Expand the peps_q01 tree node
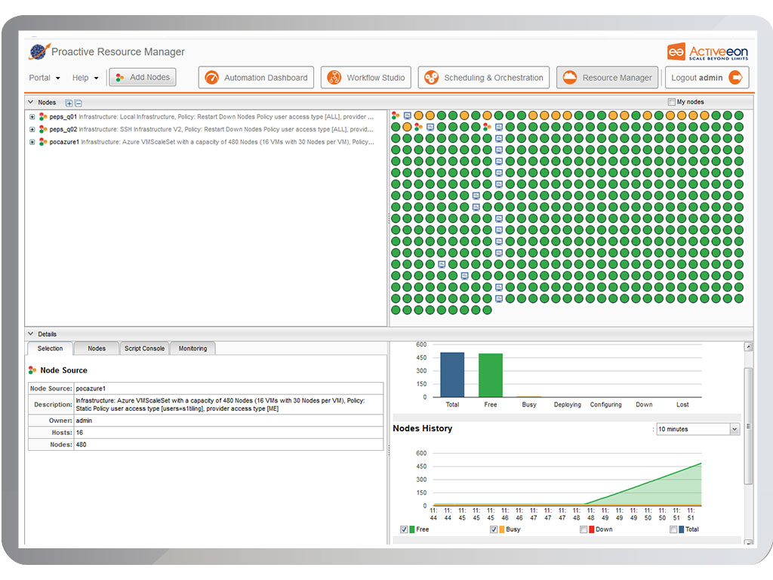Screen dimensions: 773x580 (32, 117)
